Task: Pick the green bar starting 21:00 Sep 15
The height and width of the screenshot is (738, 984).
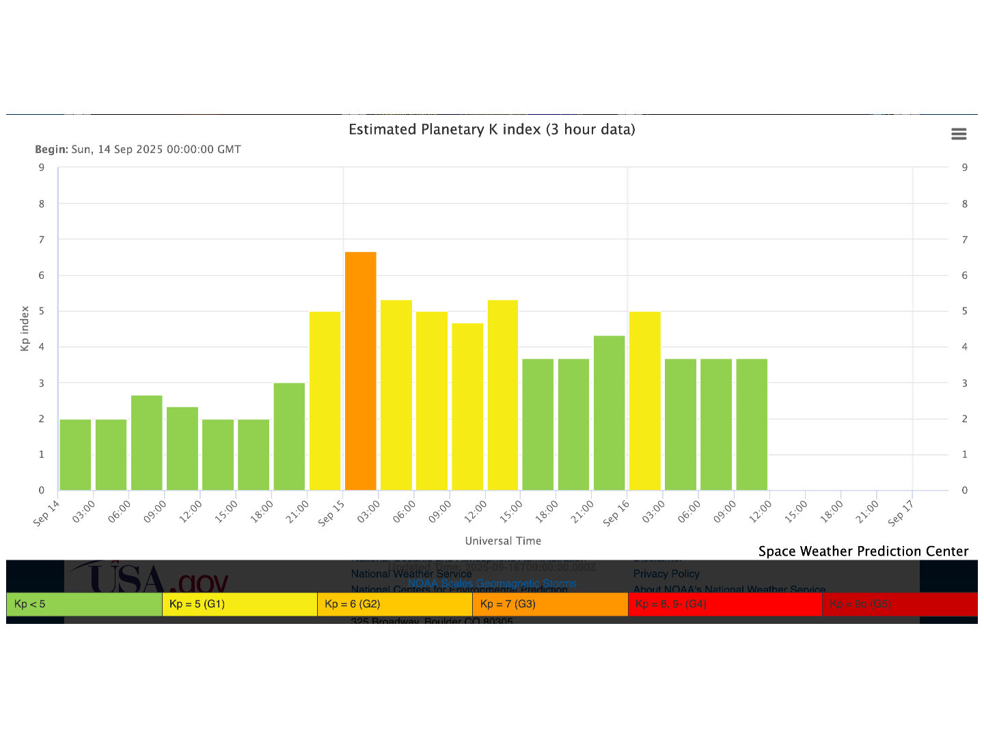Action: pos(609,413)
